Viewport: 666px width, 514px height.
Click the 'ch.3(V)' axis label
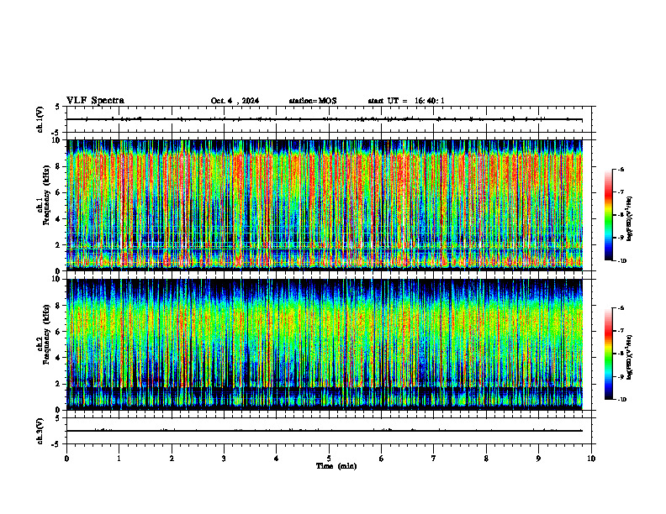coord(40,431)
